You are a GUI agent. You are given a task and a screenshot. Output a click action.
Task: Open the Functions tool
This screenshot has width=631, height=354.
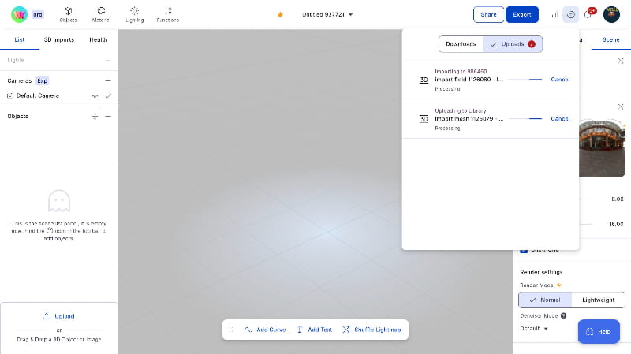pyautogui.click(x=168, y=14)
